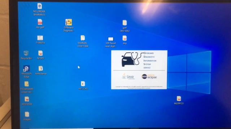231x129 pixels.
Task: Select the dsg file icon
Action: pos(125,38)
